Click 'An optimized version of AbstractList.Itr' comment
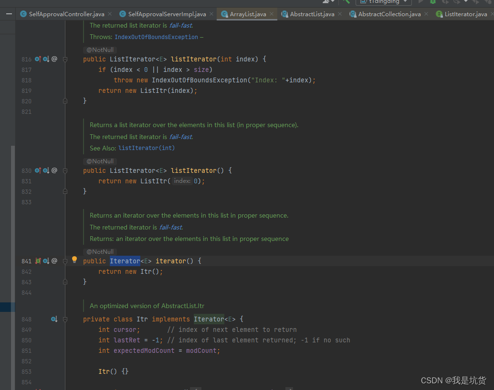This screenshot has width=494, height=390. pyautogui.click(x=147, y=306)
